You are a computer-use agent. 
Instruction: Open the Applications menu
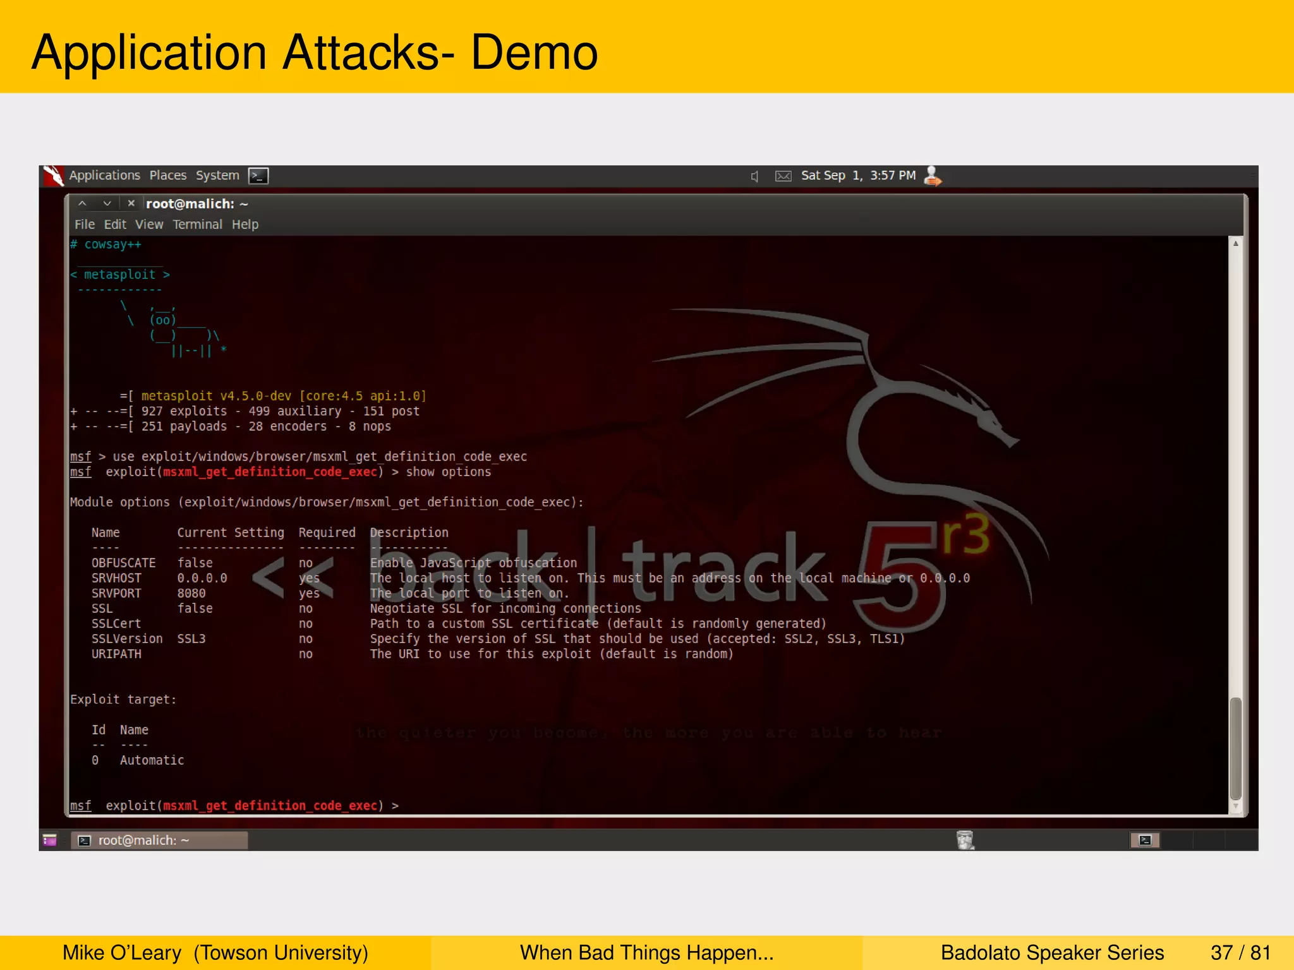pyautogui.click(x=104, y=176)
